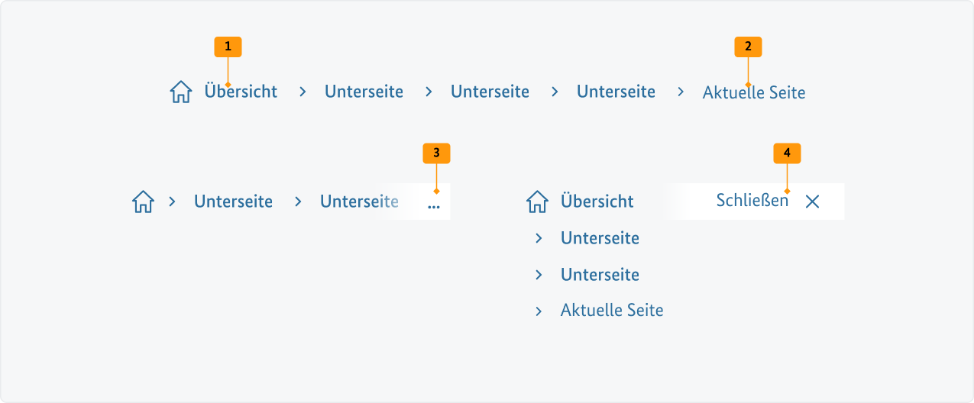
Task: Open the Unterseite just before Aktuelle Seite in the top breadcrumb
Action: click(x=616, y=92)
